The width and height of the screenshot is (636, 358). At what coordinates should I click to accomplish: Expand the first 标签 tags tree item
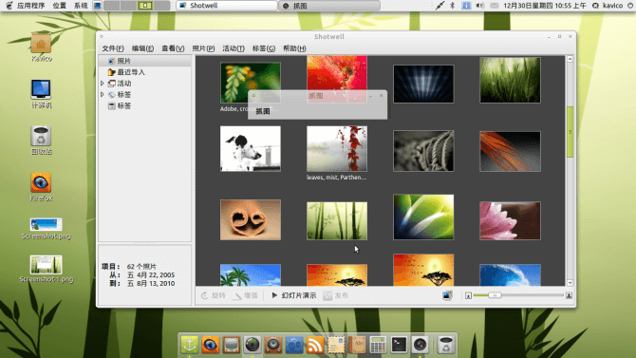(103, 94)
